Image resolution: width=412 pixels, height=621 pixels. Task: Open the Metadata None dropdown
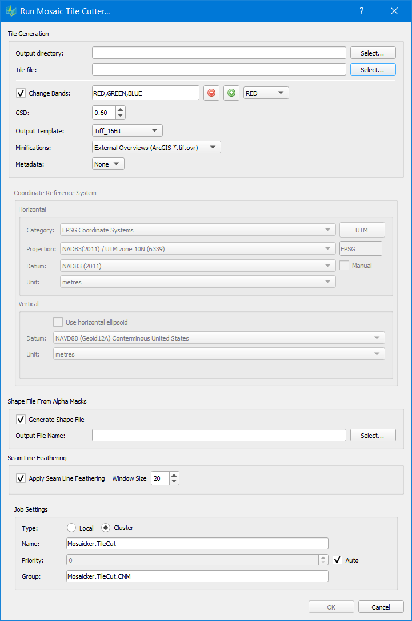(108, 164)
